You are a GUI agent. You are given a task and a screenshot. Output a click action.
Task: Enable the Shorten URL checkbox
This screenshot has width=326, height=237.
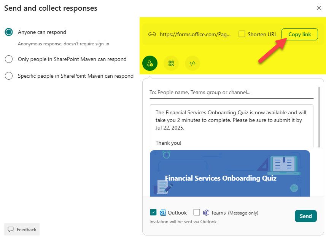[x=242, y=34]
